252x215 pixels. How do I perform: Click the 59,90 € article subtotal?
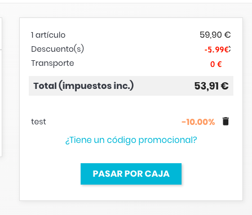pos(215,35)
